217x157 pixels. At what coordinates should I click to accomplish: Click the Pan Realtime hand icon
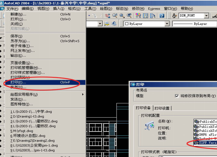[x=108, y=16]
